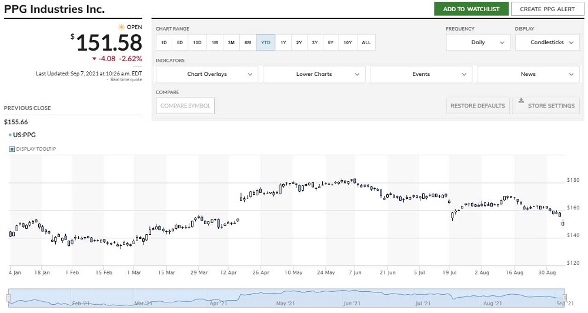Click the last candlestick at chart's right end
This screenshot has height=313, width=588.
point(563,223)
